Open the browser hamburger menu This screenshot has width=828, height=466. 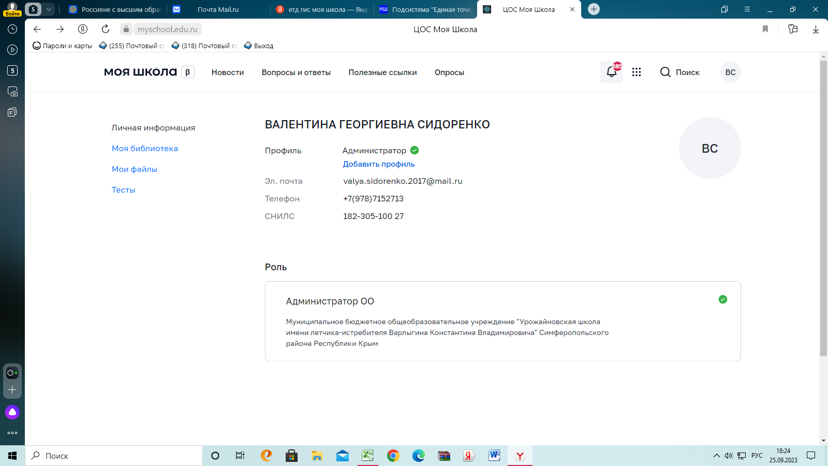pos(747,9)
